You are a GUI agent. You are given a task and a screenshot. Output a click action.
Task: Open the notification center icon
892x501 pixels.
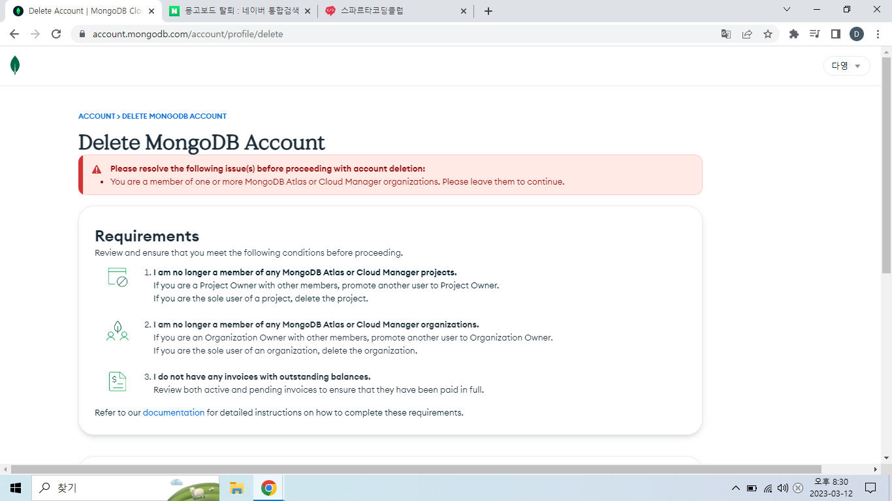tap(870, 488)
